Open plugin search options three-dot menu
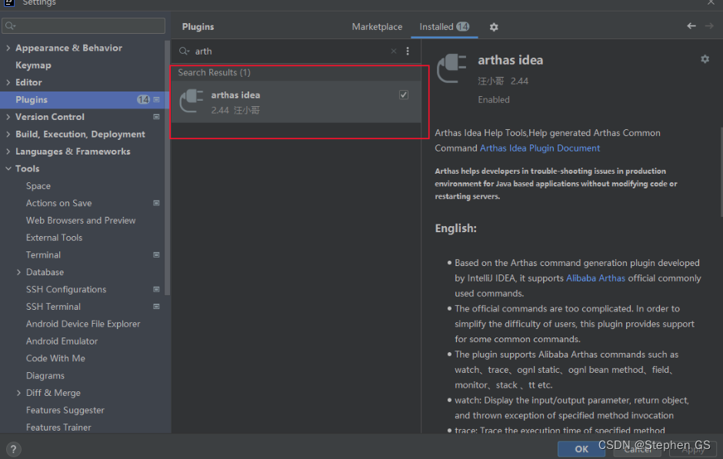 point(408,52)
